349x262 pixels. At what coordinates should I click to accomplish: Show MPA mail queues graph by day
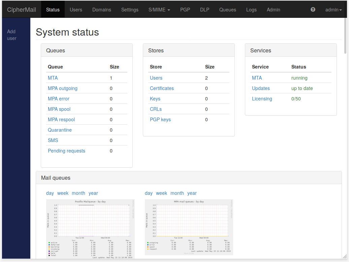pyautogui.click(x=149, y=193)
